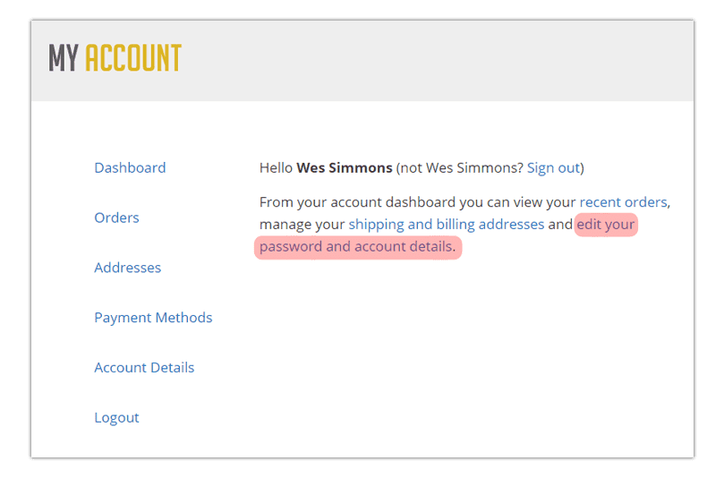Click the yellow ACCOUNT heading word
724x478 pixels.
pos(133,58)
